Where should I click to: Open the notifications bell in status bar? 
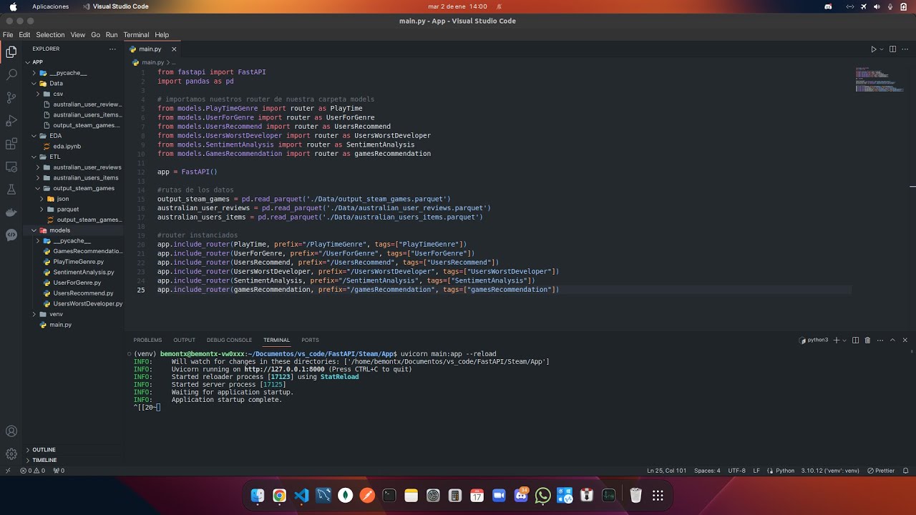905,471
